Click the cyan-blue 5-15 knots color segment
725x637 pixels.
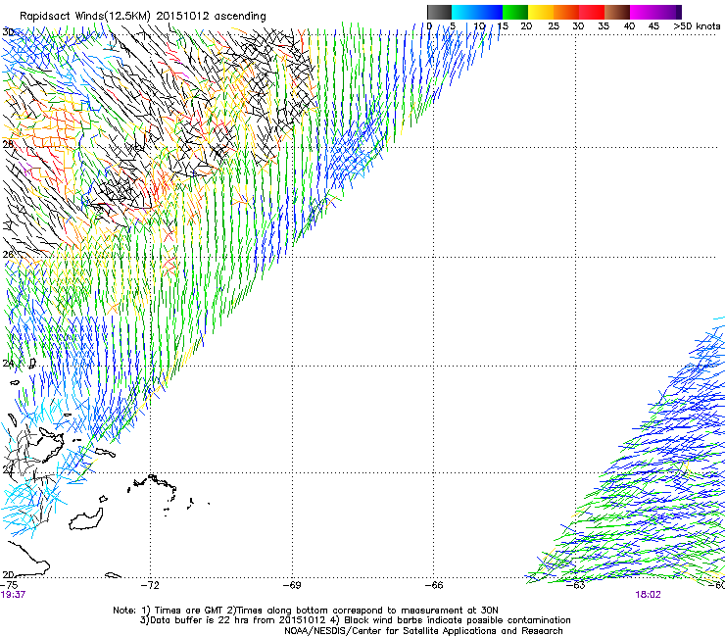click(x=477, y=12)
